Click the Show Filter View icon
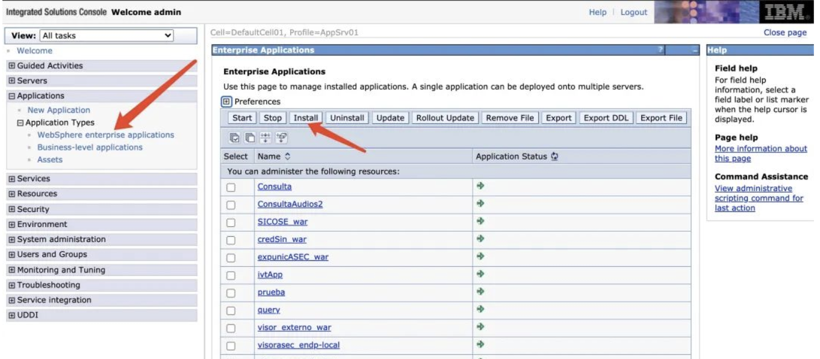This screenshot has width=820, height=359. 265,138
